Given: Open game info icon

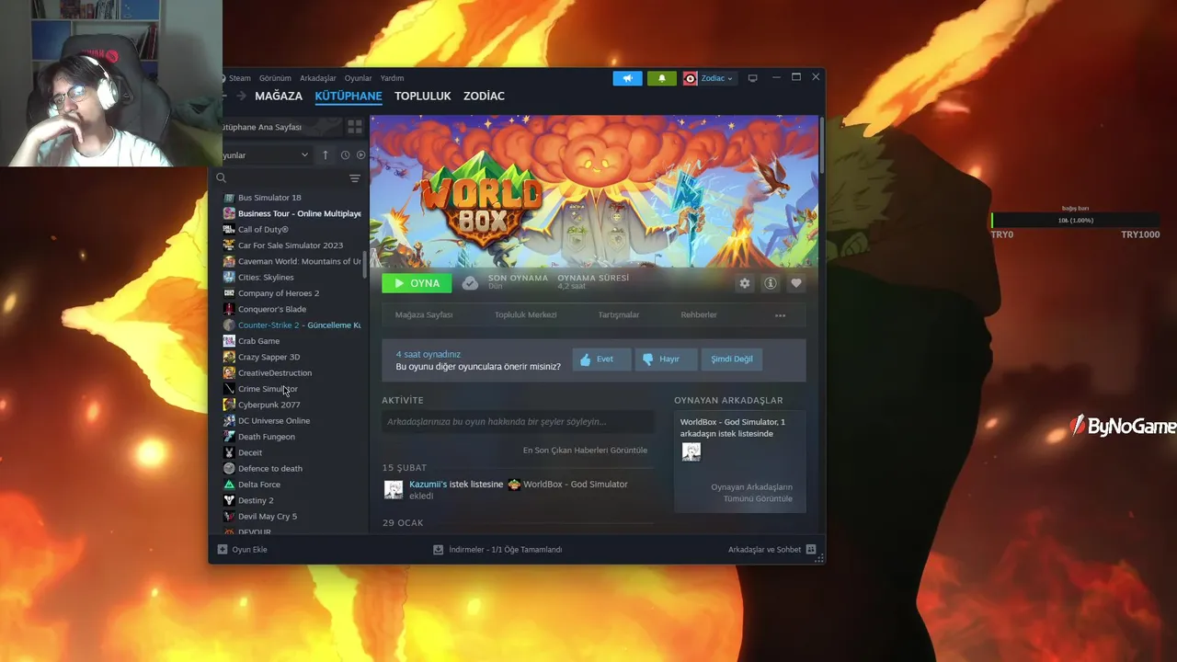Looking at the screenshot, I should (x=771, y=283).
